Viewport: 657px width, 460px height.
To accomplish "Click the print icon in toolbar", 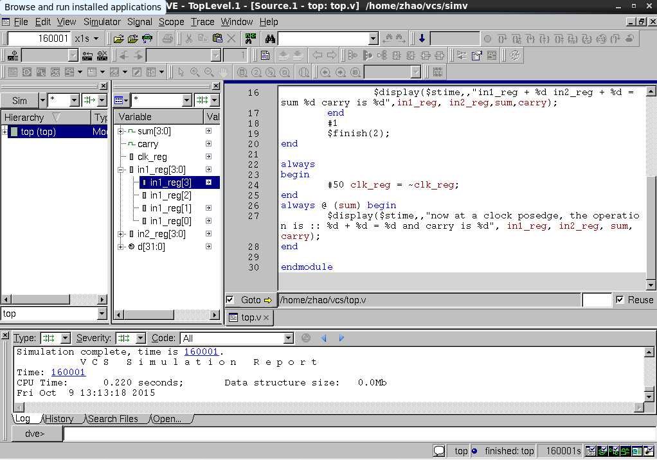I will click(168, 39).
